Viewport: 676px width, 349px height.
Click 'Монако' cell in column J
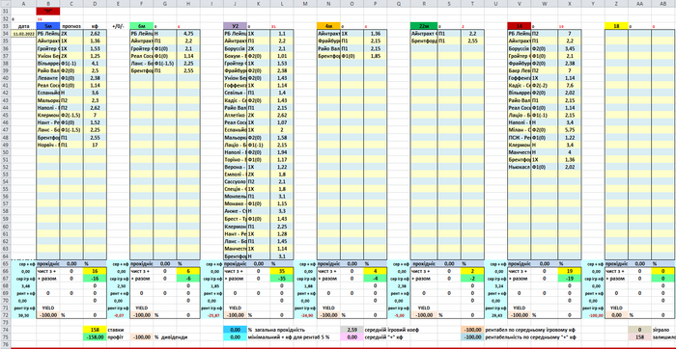235,203
